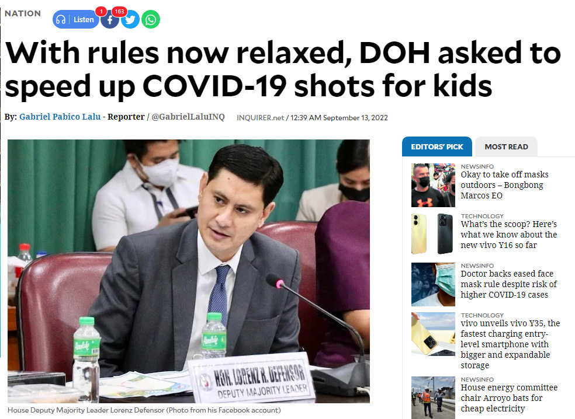
Task: Open House energy committee Arroyo article
Action: click(x=509, y=398)
